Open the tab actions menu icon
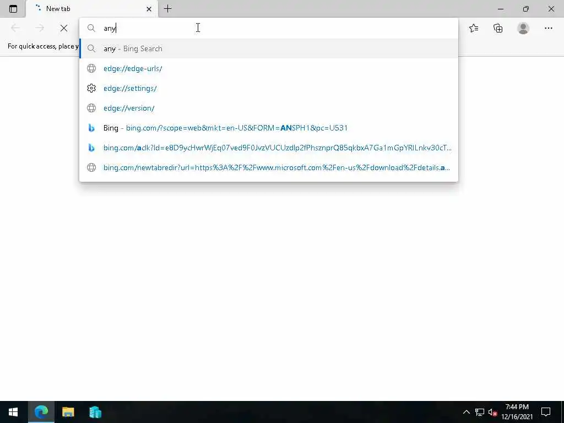Screen dimensions: 564x423 point(13,9)
